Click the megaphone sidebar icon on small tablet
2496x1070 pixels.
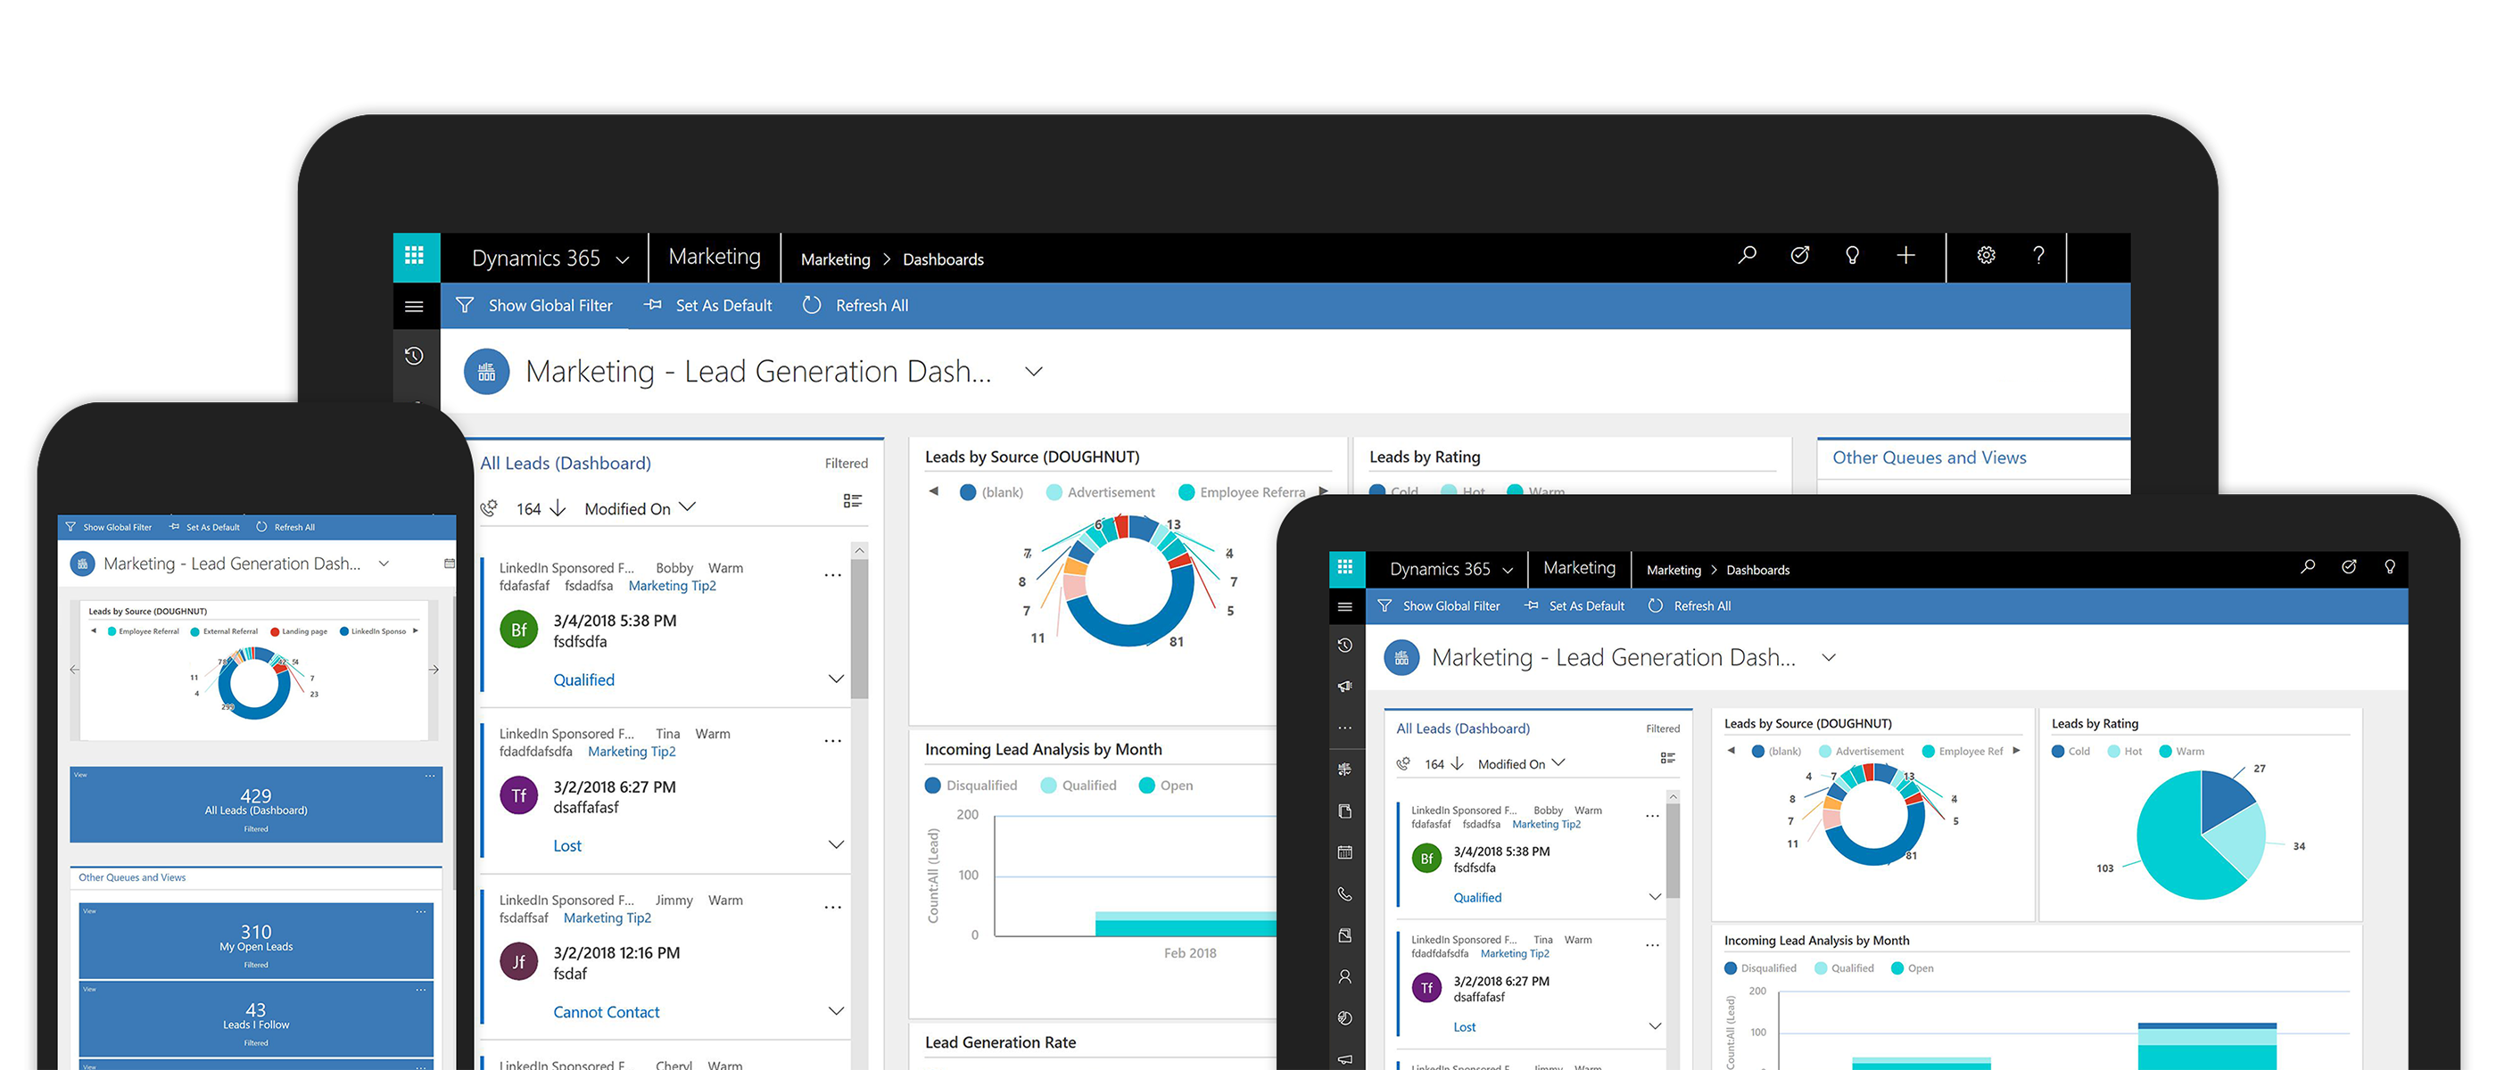[1345, 687]
